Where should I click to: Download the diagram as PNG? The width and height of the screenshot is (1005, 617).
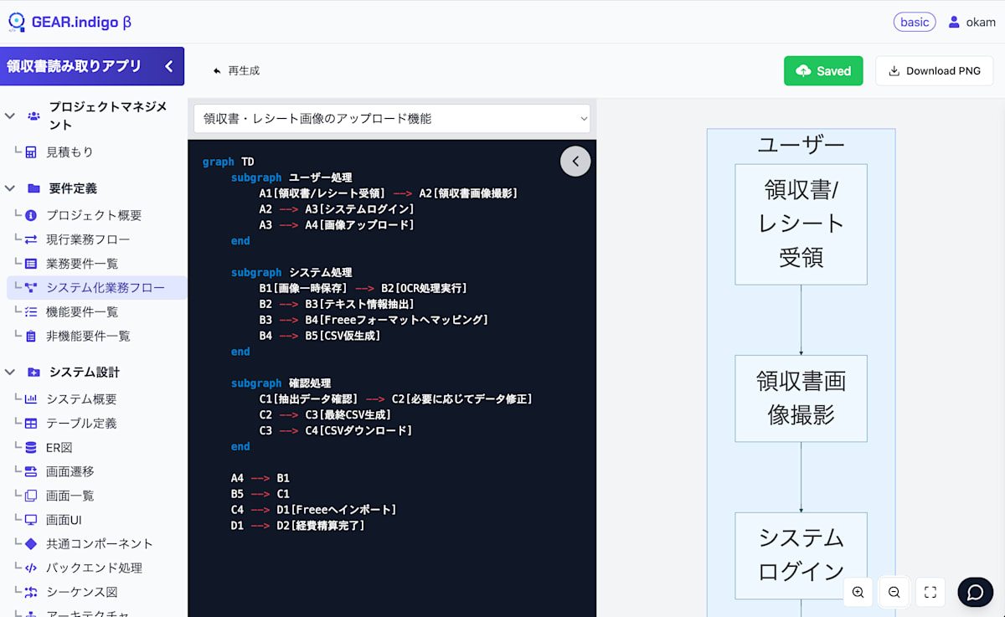(x=934, y=70)
